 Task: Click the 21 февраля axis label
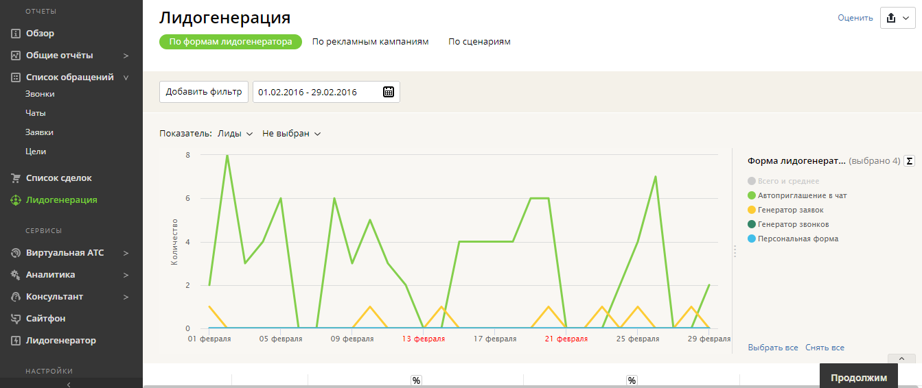(x=566, y=339)
